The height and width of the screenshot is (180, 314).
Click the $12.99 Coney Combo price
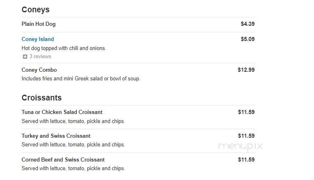coord(246,70)
